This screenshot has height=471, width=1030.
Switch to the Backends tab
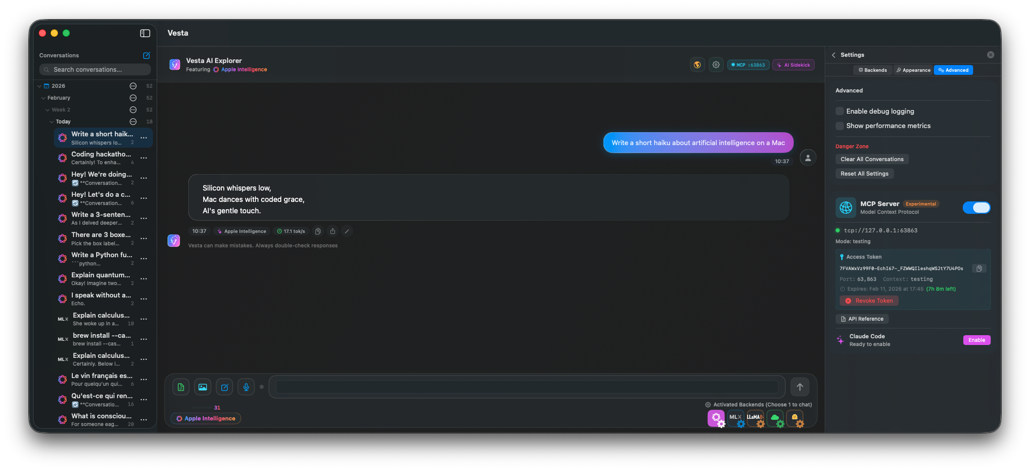(872, 70)
